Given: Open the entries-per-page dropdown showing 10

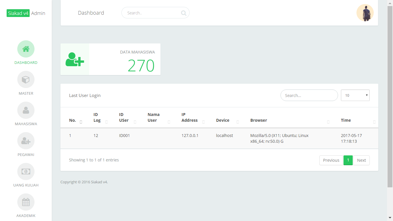Looking at the screenshot, I should click(355, 95).
